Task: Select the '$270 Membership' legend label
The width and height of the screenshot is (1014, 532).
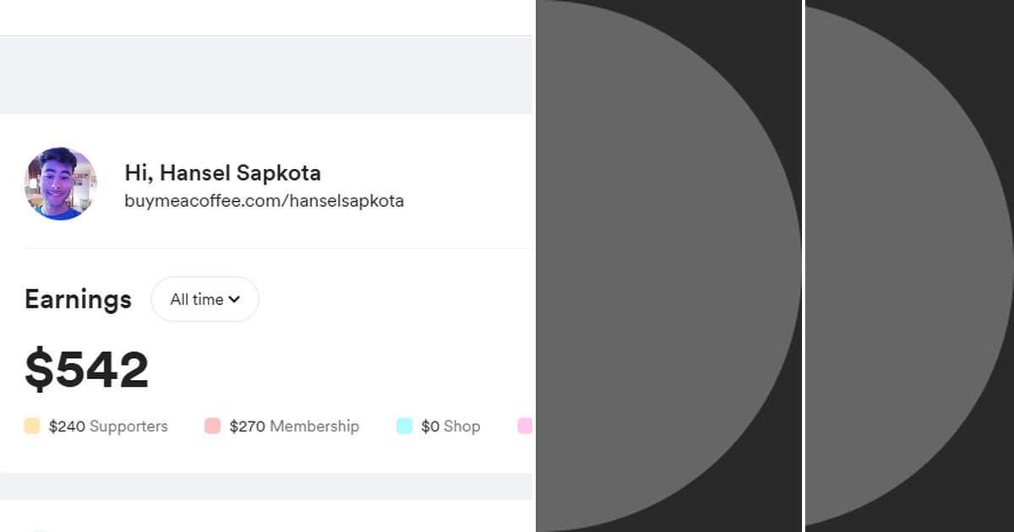Action: coord(294,426)
